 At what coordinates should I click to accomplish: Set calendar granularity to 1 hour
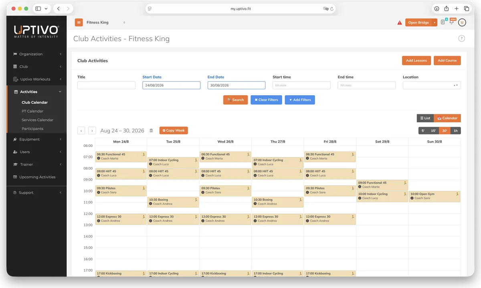pyautogui.click(x=455, y=130)
